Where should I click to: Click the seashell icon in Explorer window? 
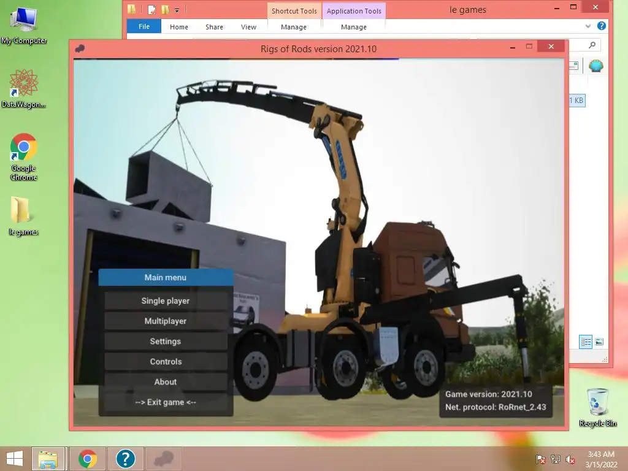596,65
